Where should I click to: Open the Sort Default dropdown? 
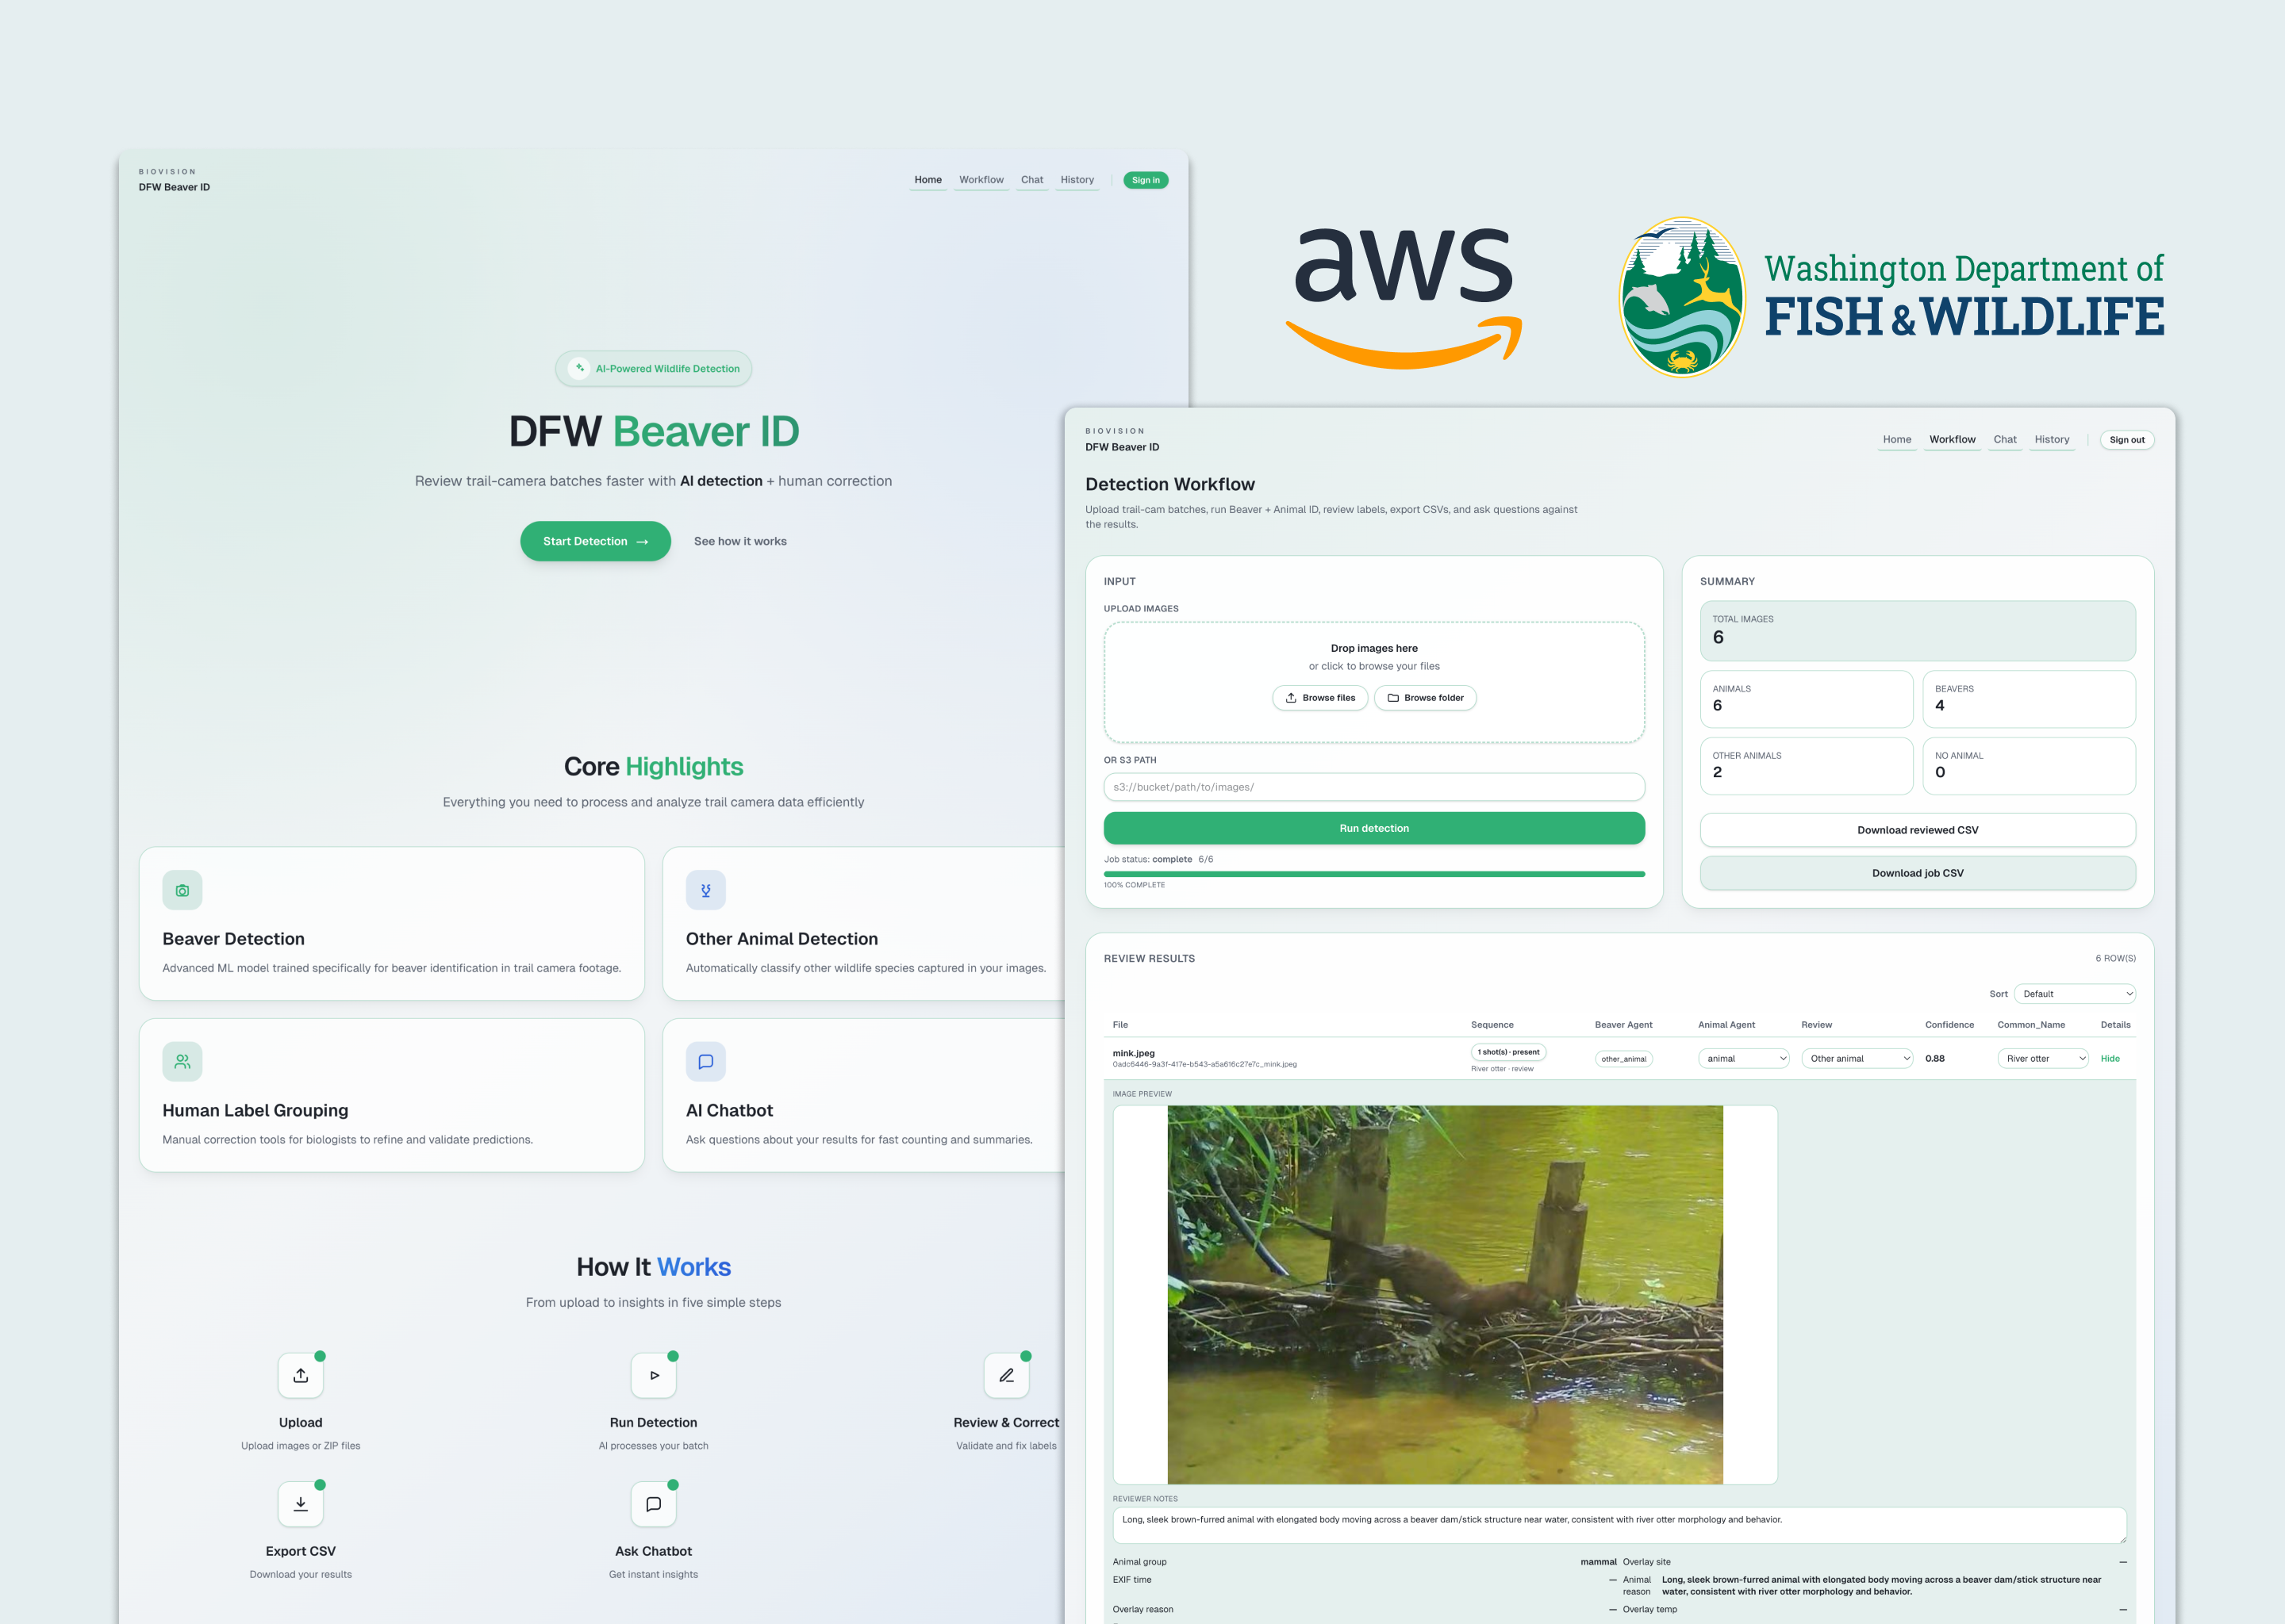(2074, 994)
